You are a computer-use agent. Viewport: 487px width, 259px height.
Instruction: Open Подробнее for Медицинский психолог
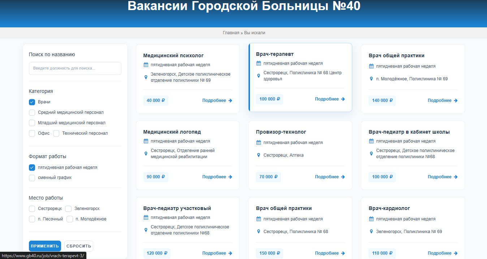click(x=217, y=101)
